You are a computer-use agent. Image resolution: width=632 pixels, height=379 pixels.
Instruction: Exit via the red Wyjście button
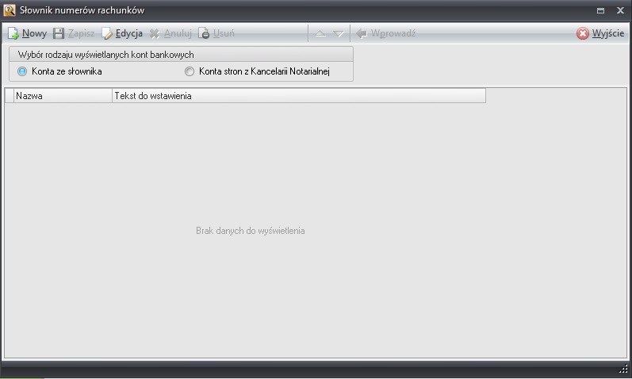point(600,34)
